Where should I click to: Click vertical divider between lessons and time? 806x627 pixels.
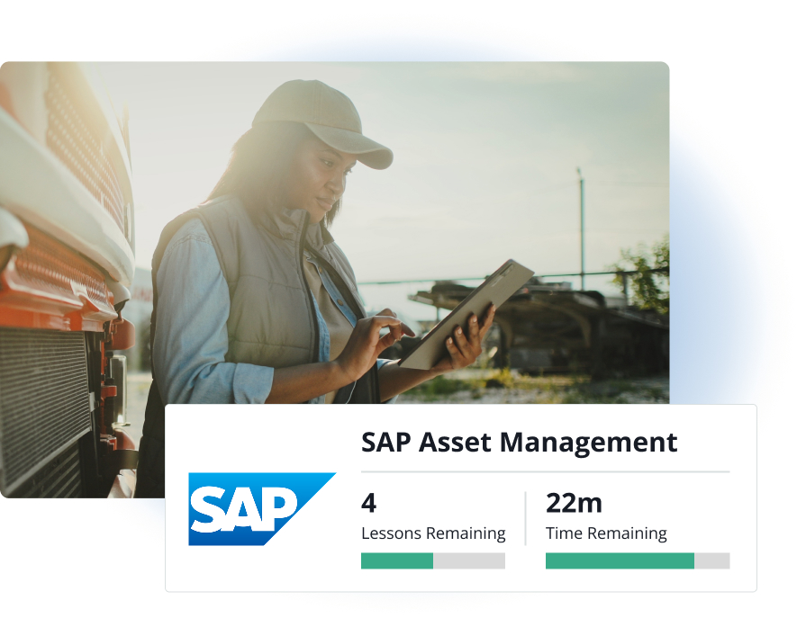525,517
